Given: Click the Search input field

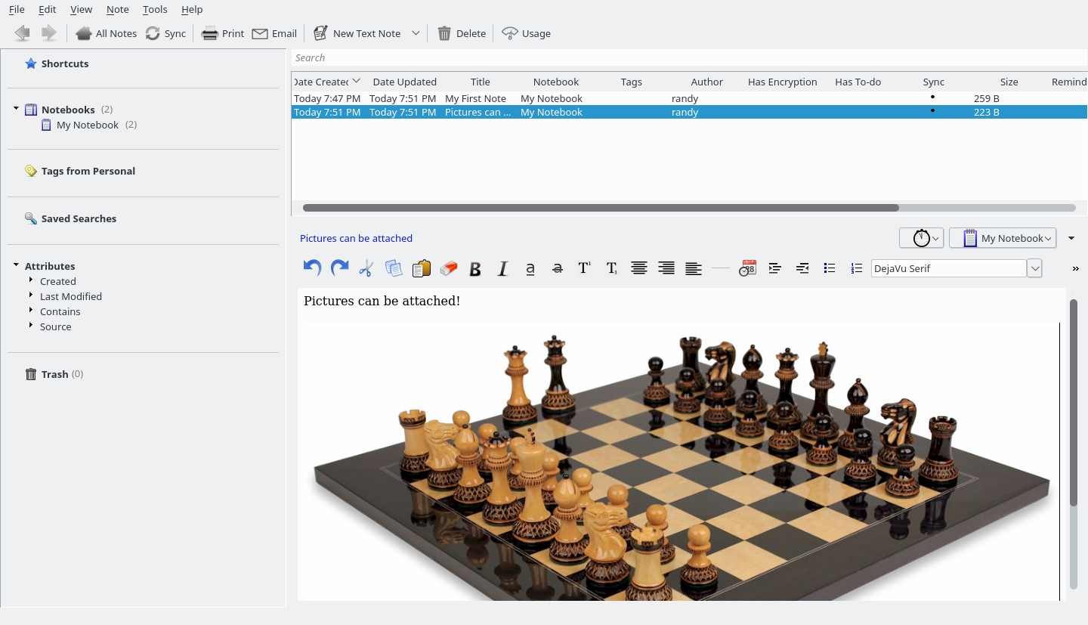Looking at the screenshot, I should pyautogui.click(x=688, y=57).
